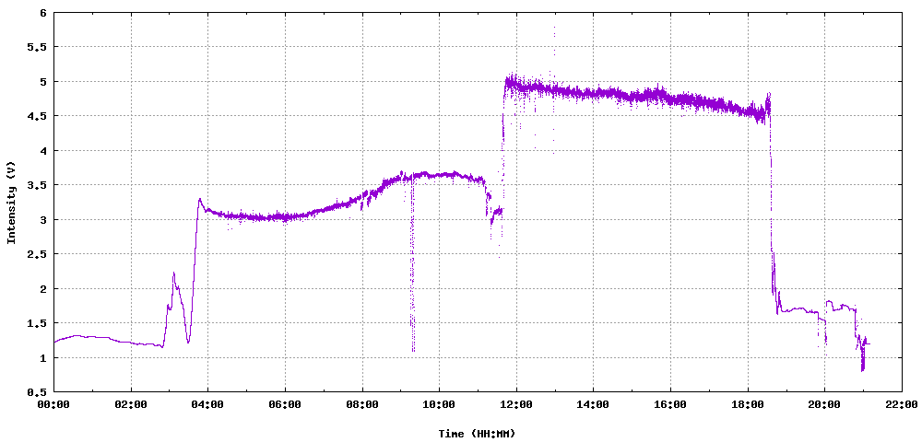The width and height of the screenshot is (922, 442).
Task: Click the 3.5 intensity axis value
Action: coord(37,185)
